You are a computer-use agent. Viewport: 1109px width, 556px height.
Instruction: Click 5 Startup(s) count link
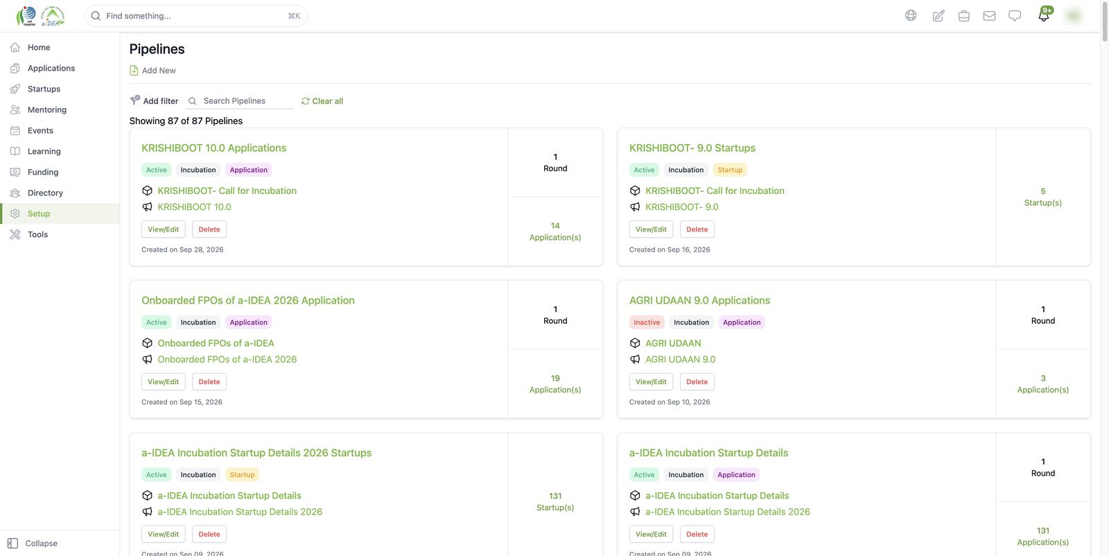(x=1043, y=197)
